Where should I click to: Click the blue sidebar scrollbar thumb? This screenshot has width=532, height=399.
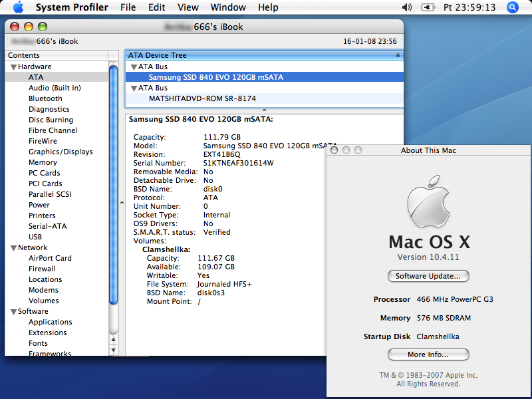click(113, 185)
